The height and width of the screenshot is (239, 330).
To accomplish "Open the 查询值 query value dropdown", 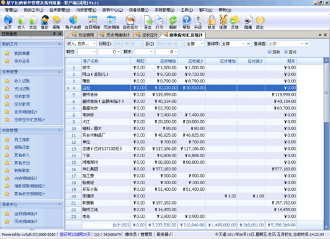I will pos(302,44).
